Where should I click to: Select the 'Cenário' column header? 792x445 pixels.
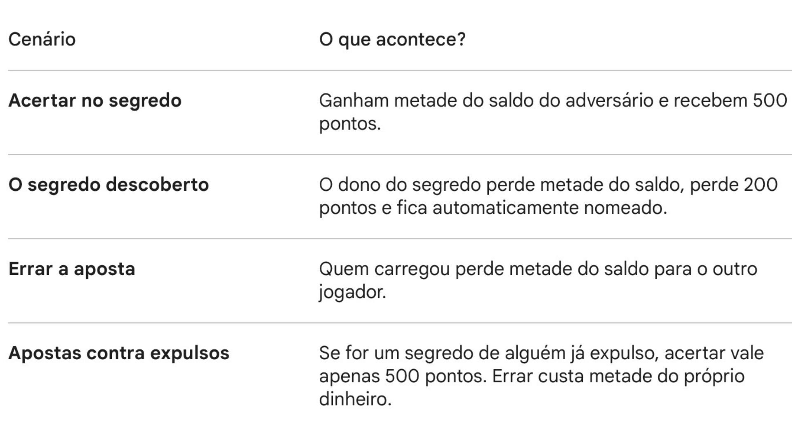42,40
